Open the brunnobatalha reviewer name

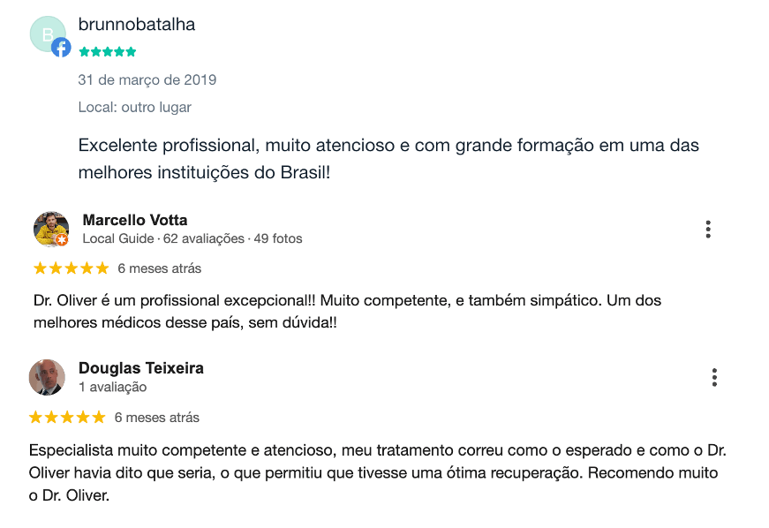137,24
